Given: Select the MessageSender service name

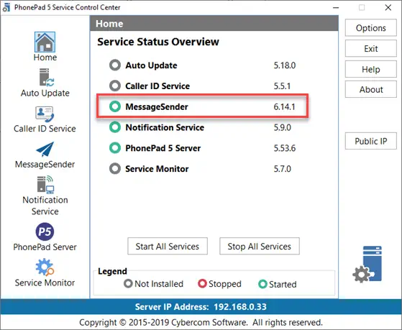Looking at the screenshot, I should 157,106.
